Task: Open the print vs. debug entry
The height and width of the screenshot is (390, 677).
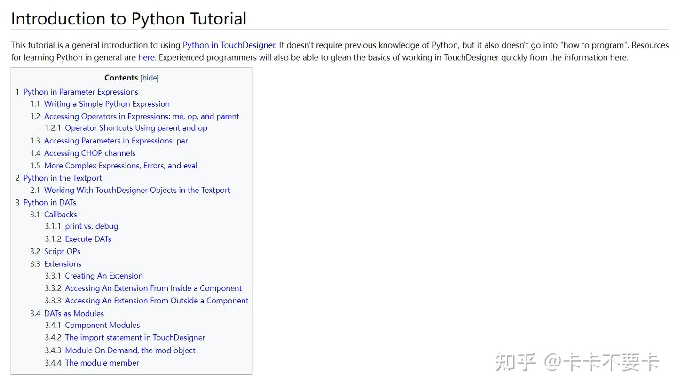Action: [91, 226]
